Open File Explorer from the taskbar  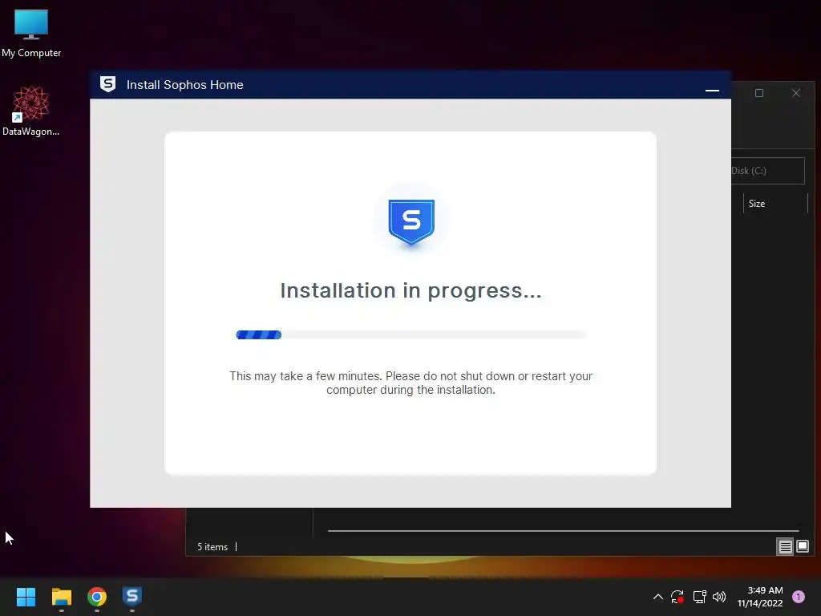61,597
